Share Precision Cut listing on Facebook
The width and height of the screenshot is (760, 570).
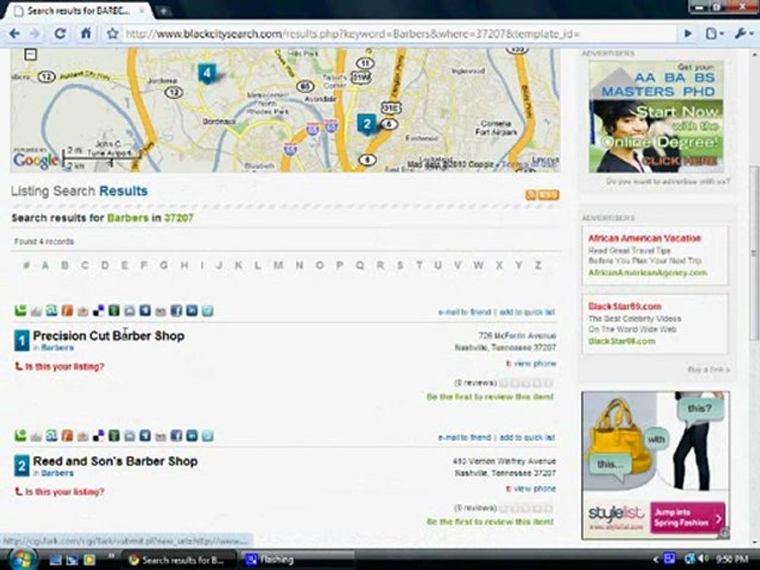pyautogui.click(x=177, y=310)
